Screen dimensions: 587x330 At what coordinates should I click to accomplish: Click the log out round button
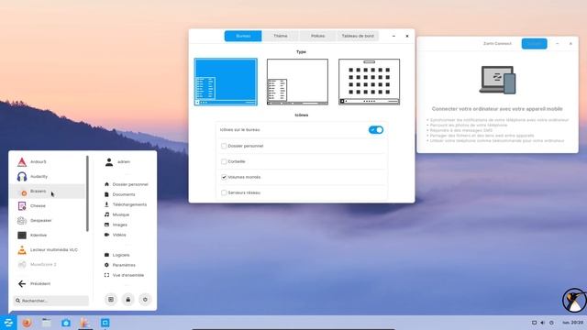(111, 300)
